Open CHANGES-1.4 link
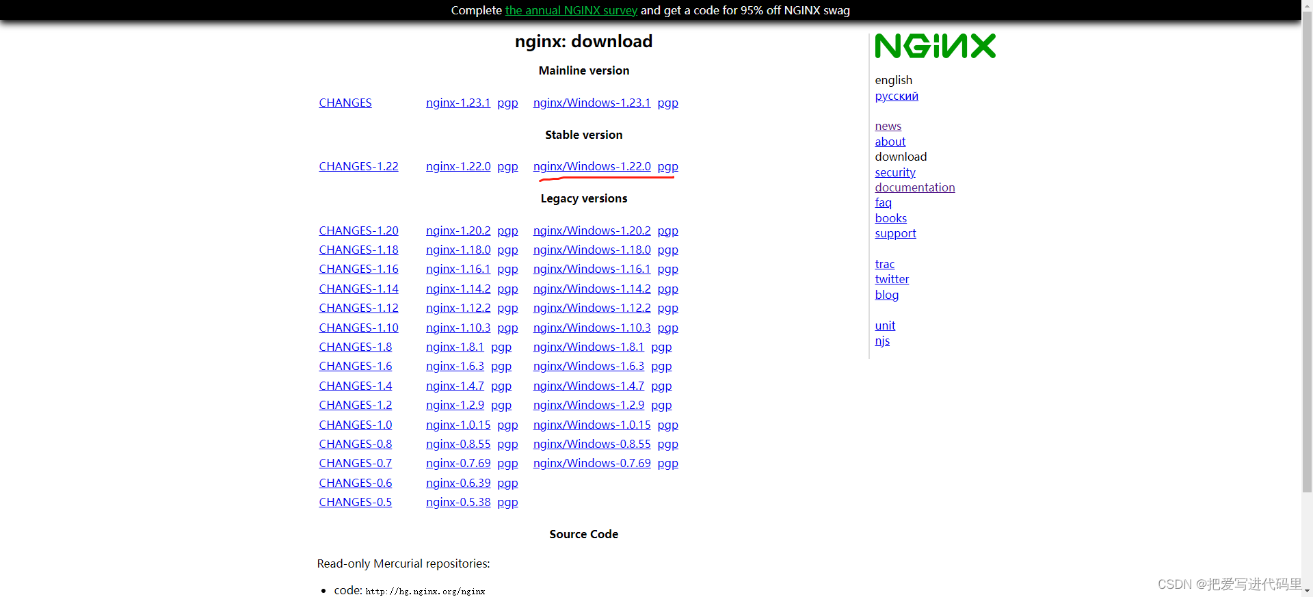This screenshot has width=1313, height=597. click(356, 386)
